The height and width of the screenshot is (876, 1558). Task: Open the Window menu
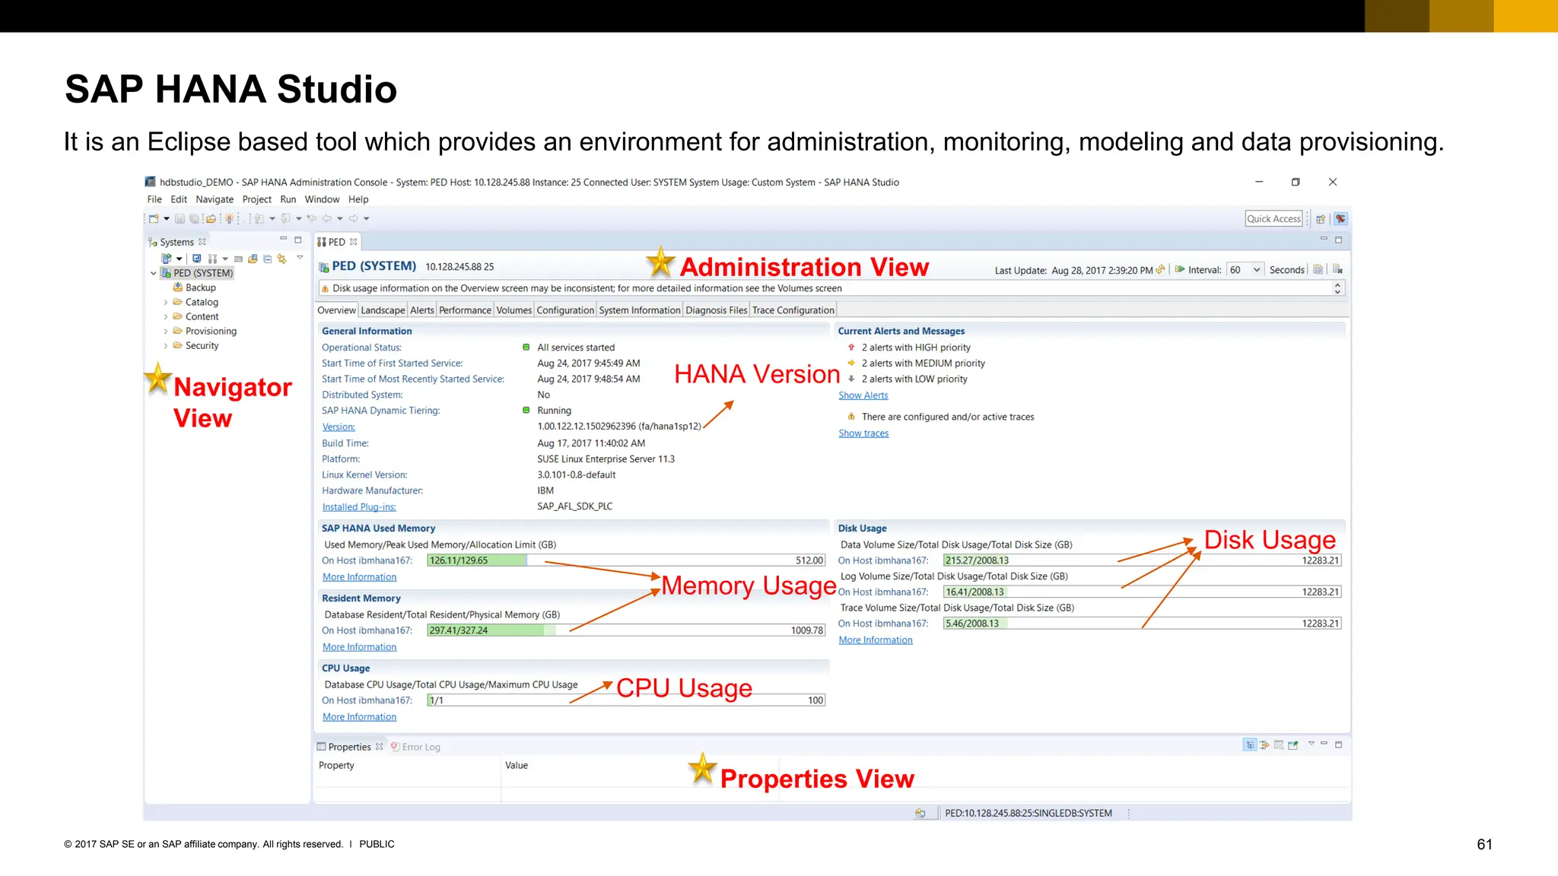[x=322, y=199]
